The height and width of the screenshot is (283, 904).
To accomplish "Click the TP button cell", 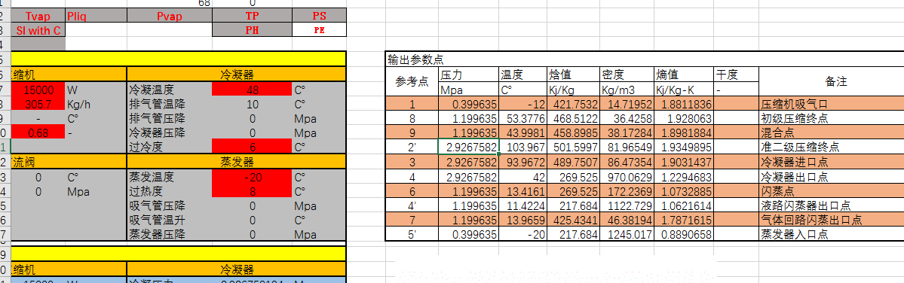I will pyautogui.click(x=252, y=16).
